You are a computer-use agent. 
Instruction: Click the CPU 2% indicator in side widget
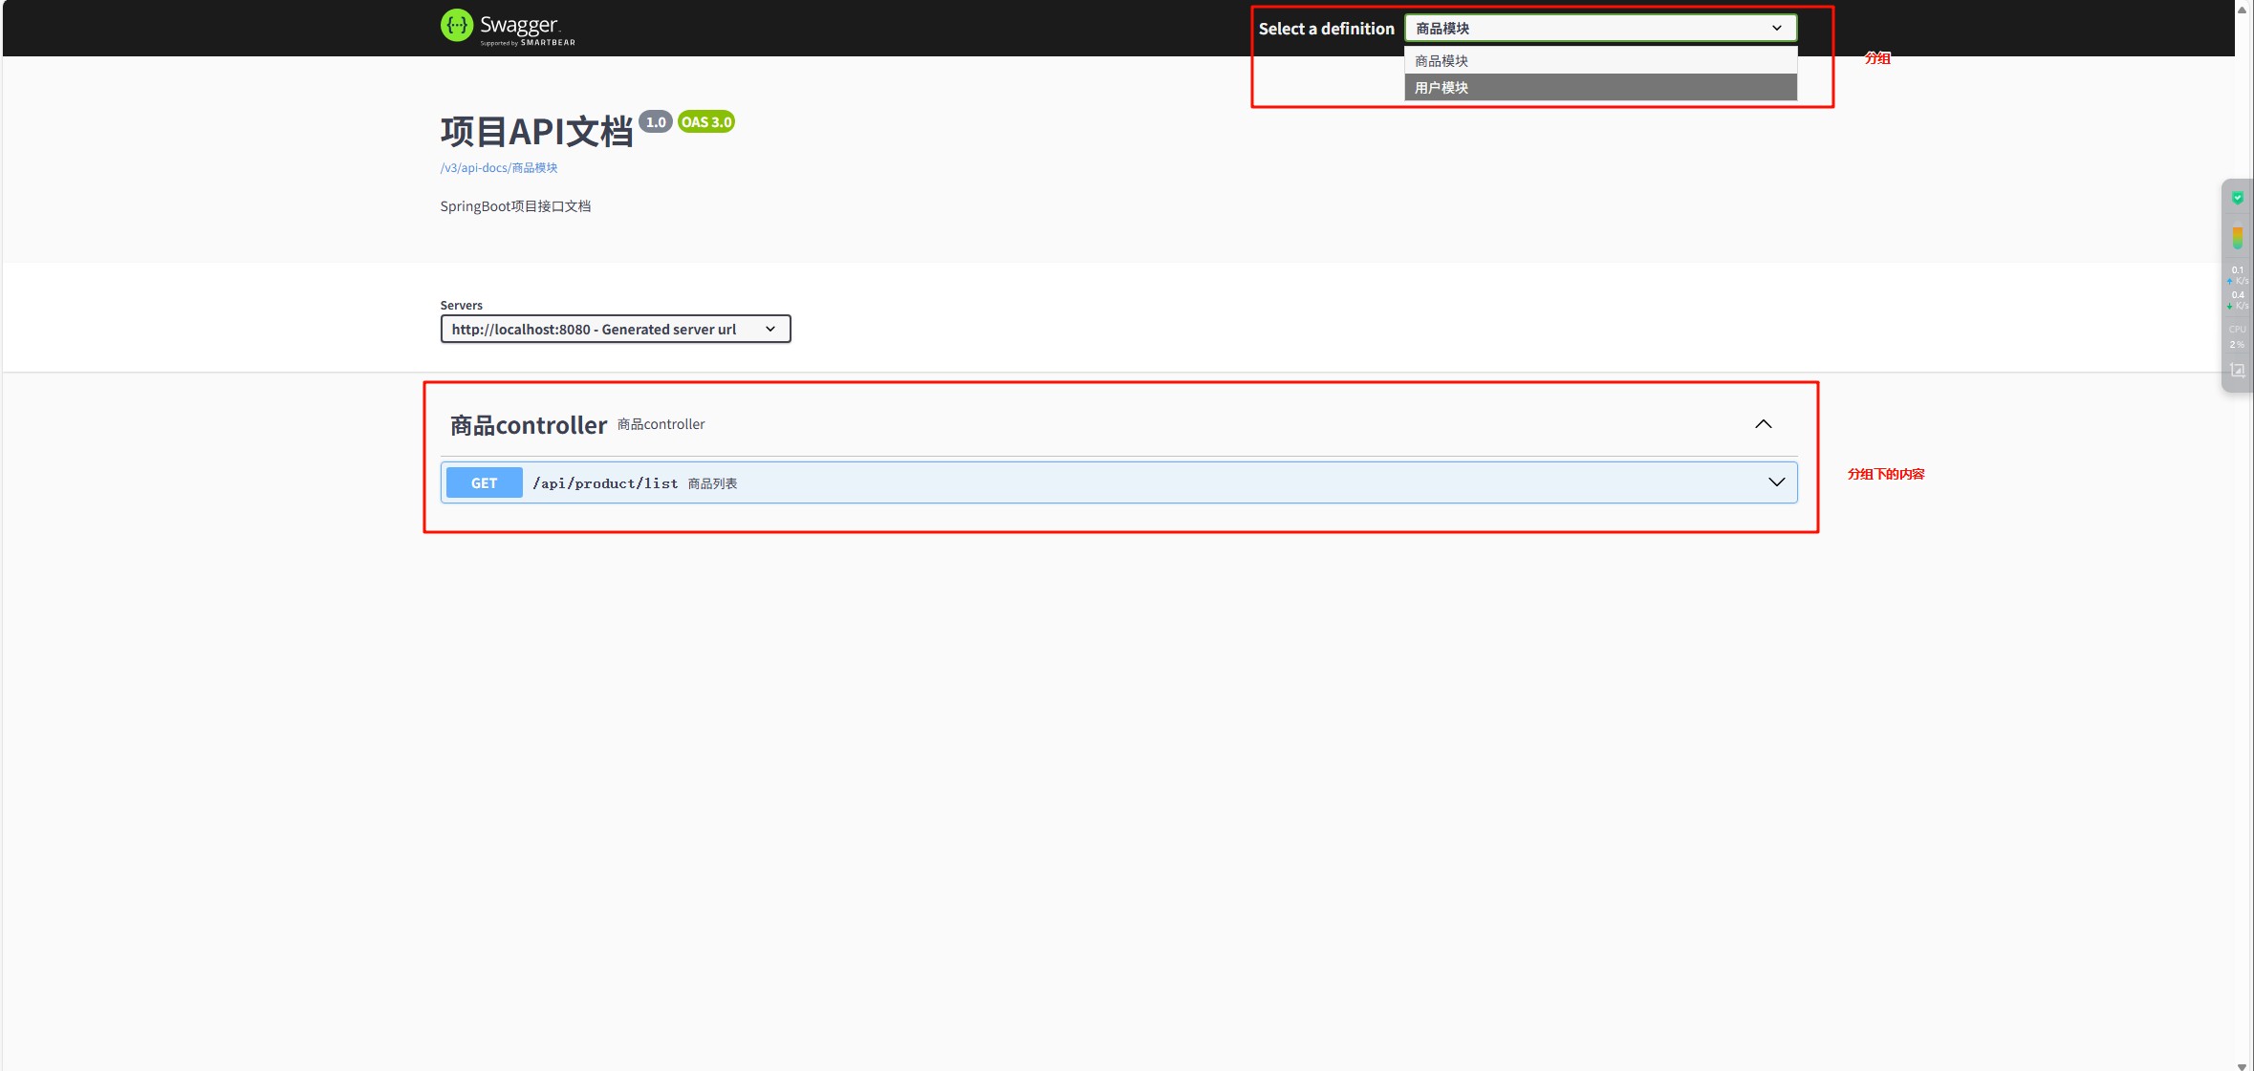coord(2238,335)
